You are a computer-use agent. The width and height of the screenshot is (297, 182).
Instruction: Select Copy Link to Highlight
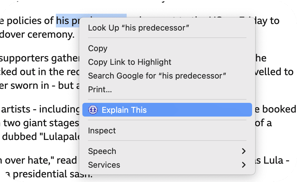(x=129, y=62)
